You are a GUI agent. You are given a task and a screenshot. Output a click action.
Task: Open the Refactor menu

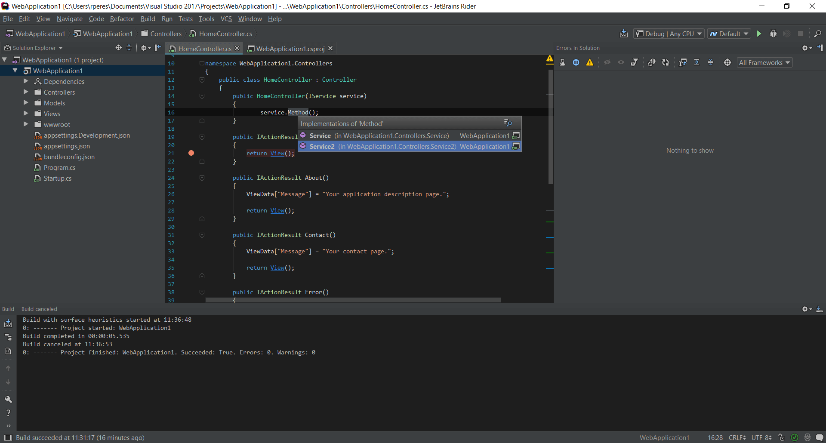point(122,19)
